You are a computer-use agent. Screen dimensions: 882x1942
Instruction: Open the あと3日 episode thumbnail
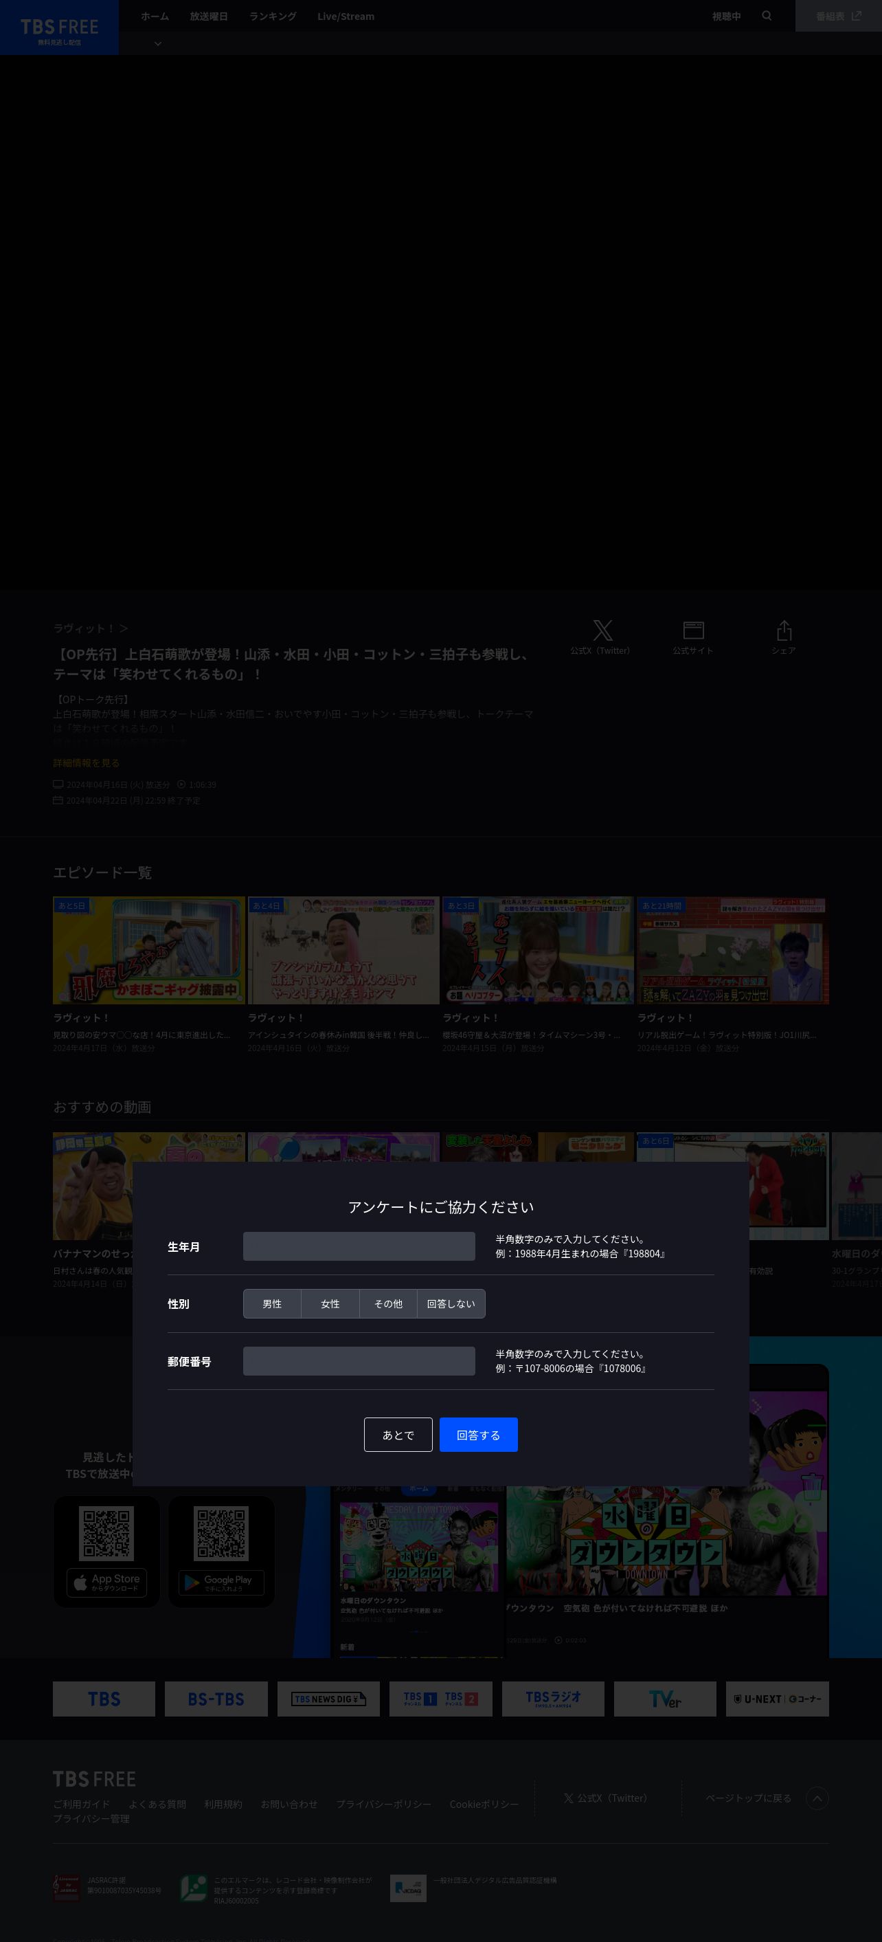coord(538,950)
